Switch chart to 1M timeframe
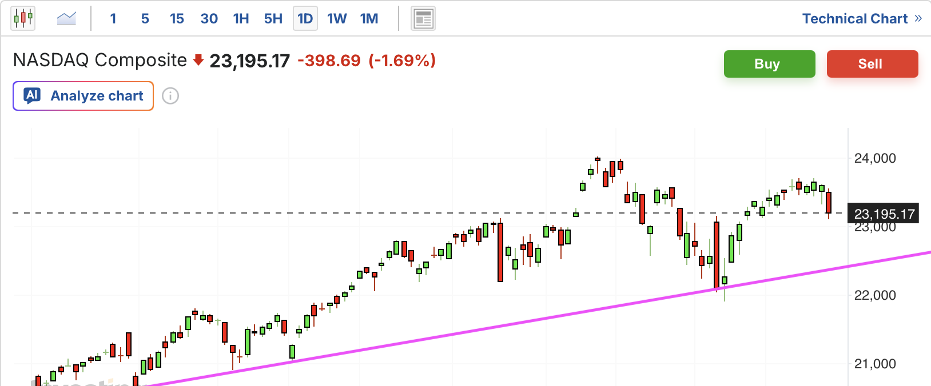Screen dimensions: 931x386 (369, 19)
